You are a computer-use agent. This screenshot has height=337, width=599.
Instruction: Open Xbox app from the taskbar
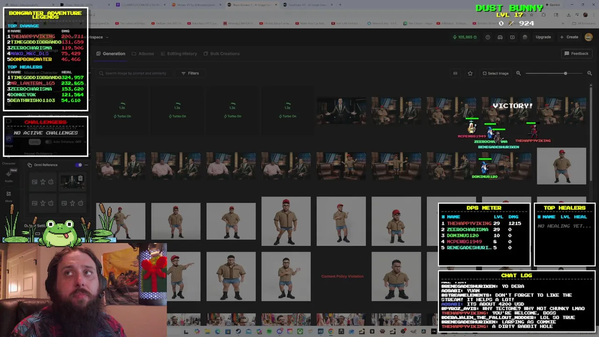(x=300, y=332)
